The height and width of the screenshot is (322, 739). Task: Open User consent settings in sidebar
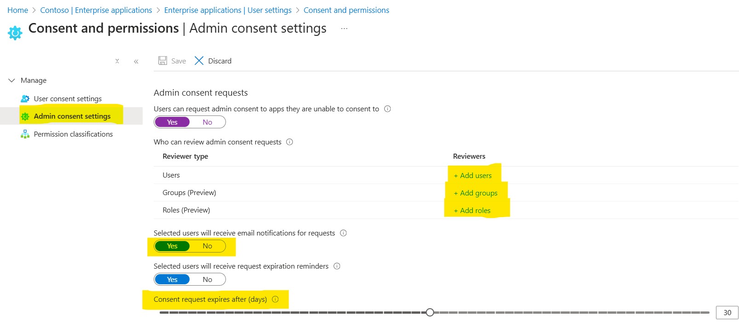[x=68, y=98]
